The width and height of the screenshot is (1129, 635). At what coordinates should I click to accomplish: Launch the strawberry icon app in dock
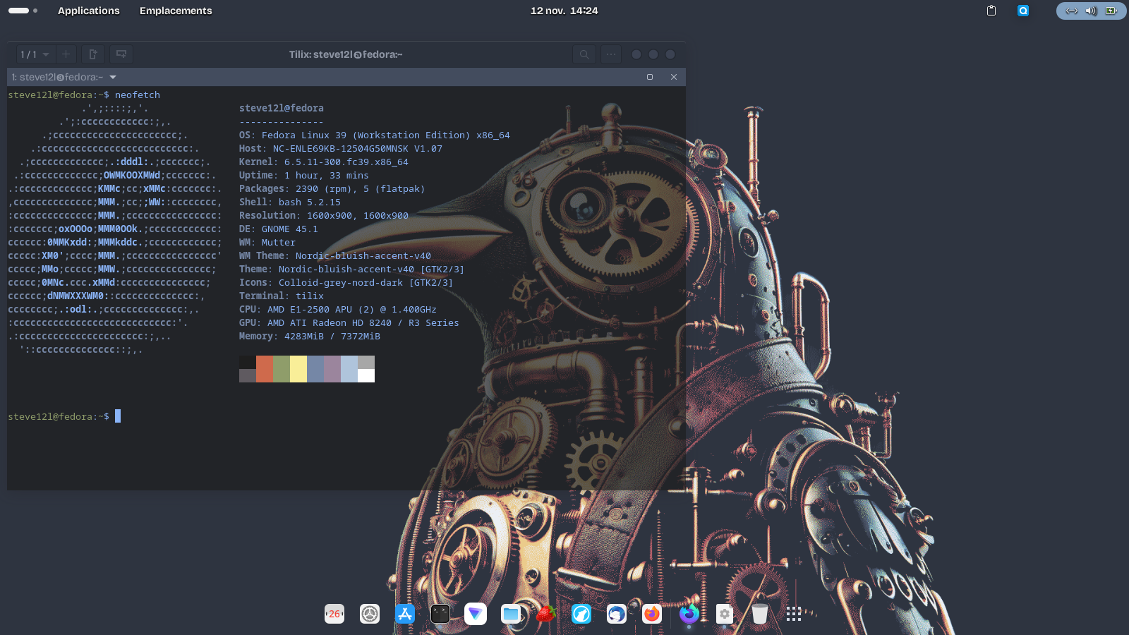[x=545, y=614]
